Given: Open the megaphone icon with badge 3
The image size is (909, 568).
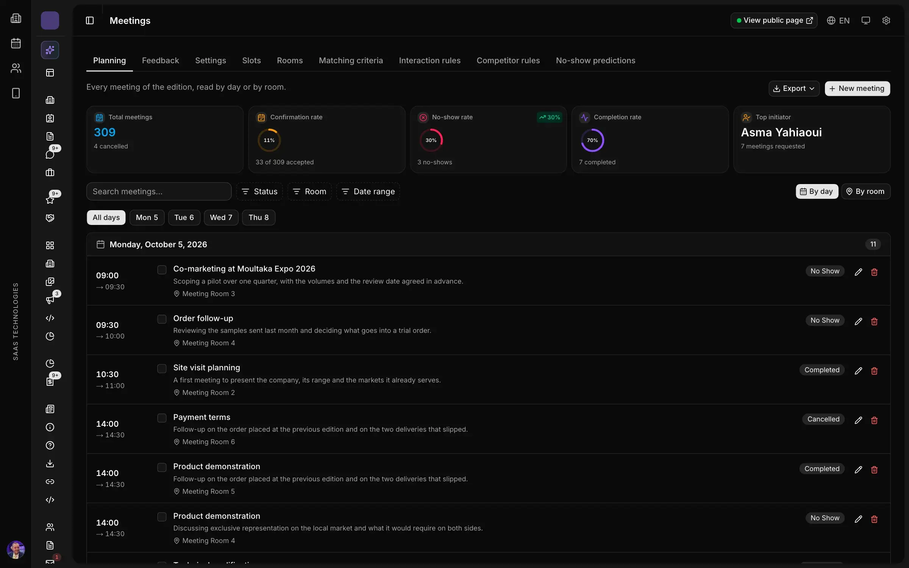Looking at the screenshot, I should tap(50, 300).
